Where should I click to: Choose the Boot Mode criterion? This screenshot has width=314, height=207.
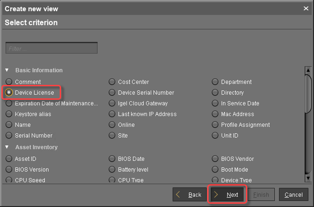point(215,170)
